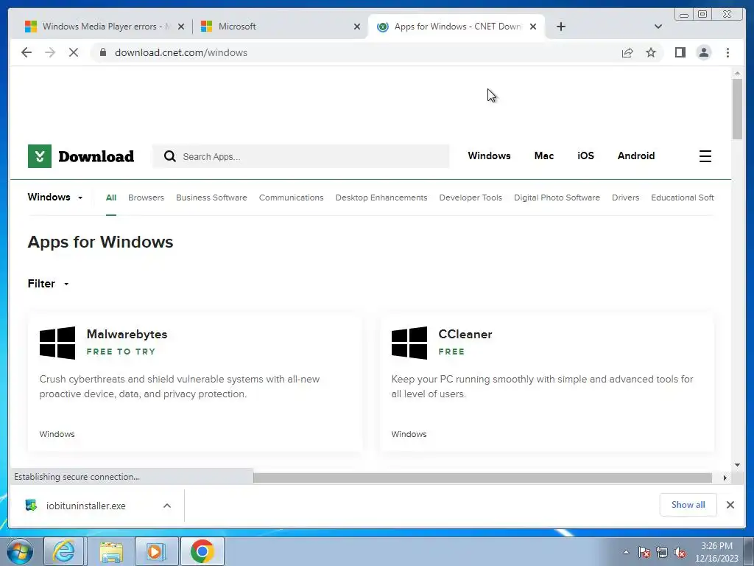This screenshot has width=754, height=566.
Task: Open Windows Media Player from the taskbar
Action: click(x=156, y=551)
